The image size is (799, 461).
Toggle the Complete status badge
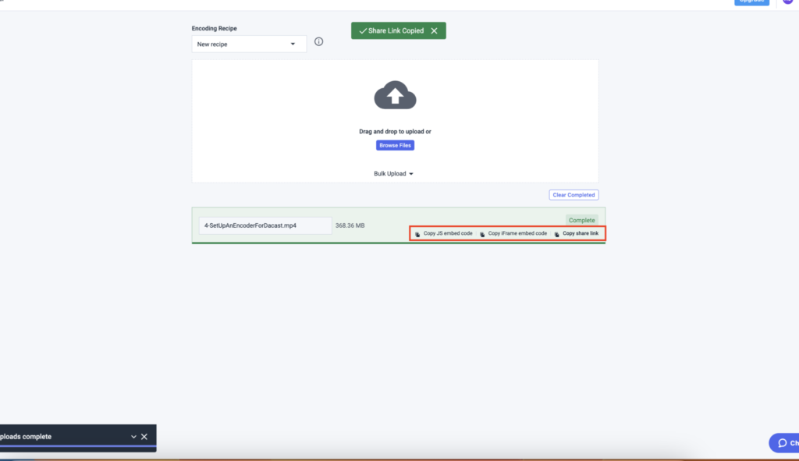click(581, 220)
